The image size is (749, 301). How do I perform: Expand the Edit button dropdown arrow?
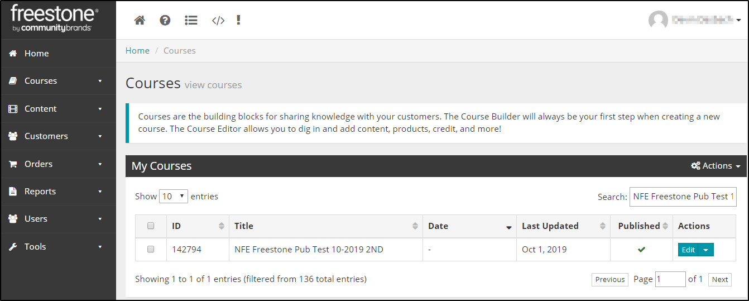[706, 250]
